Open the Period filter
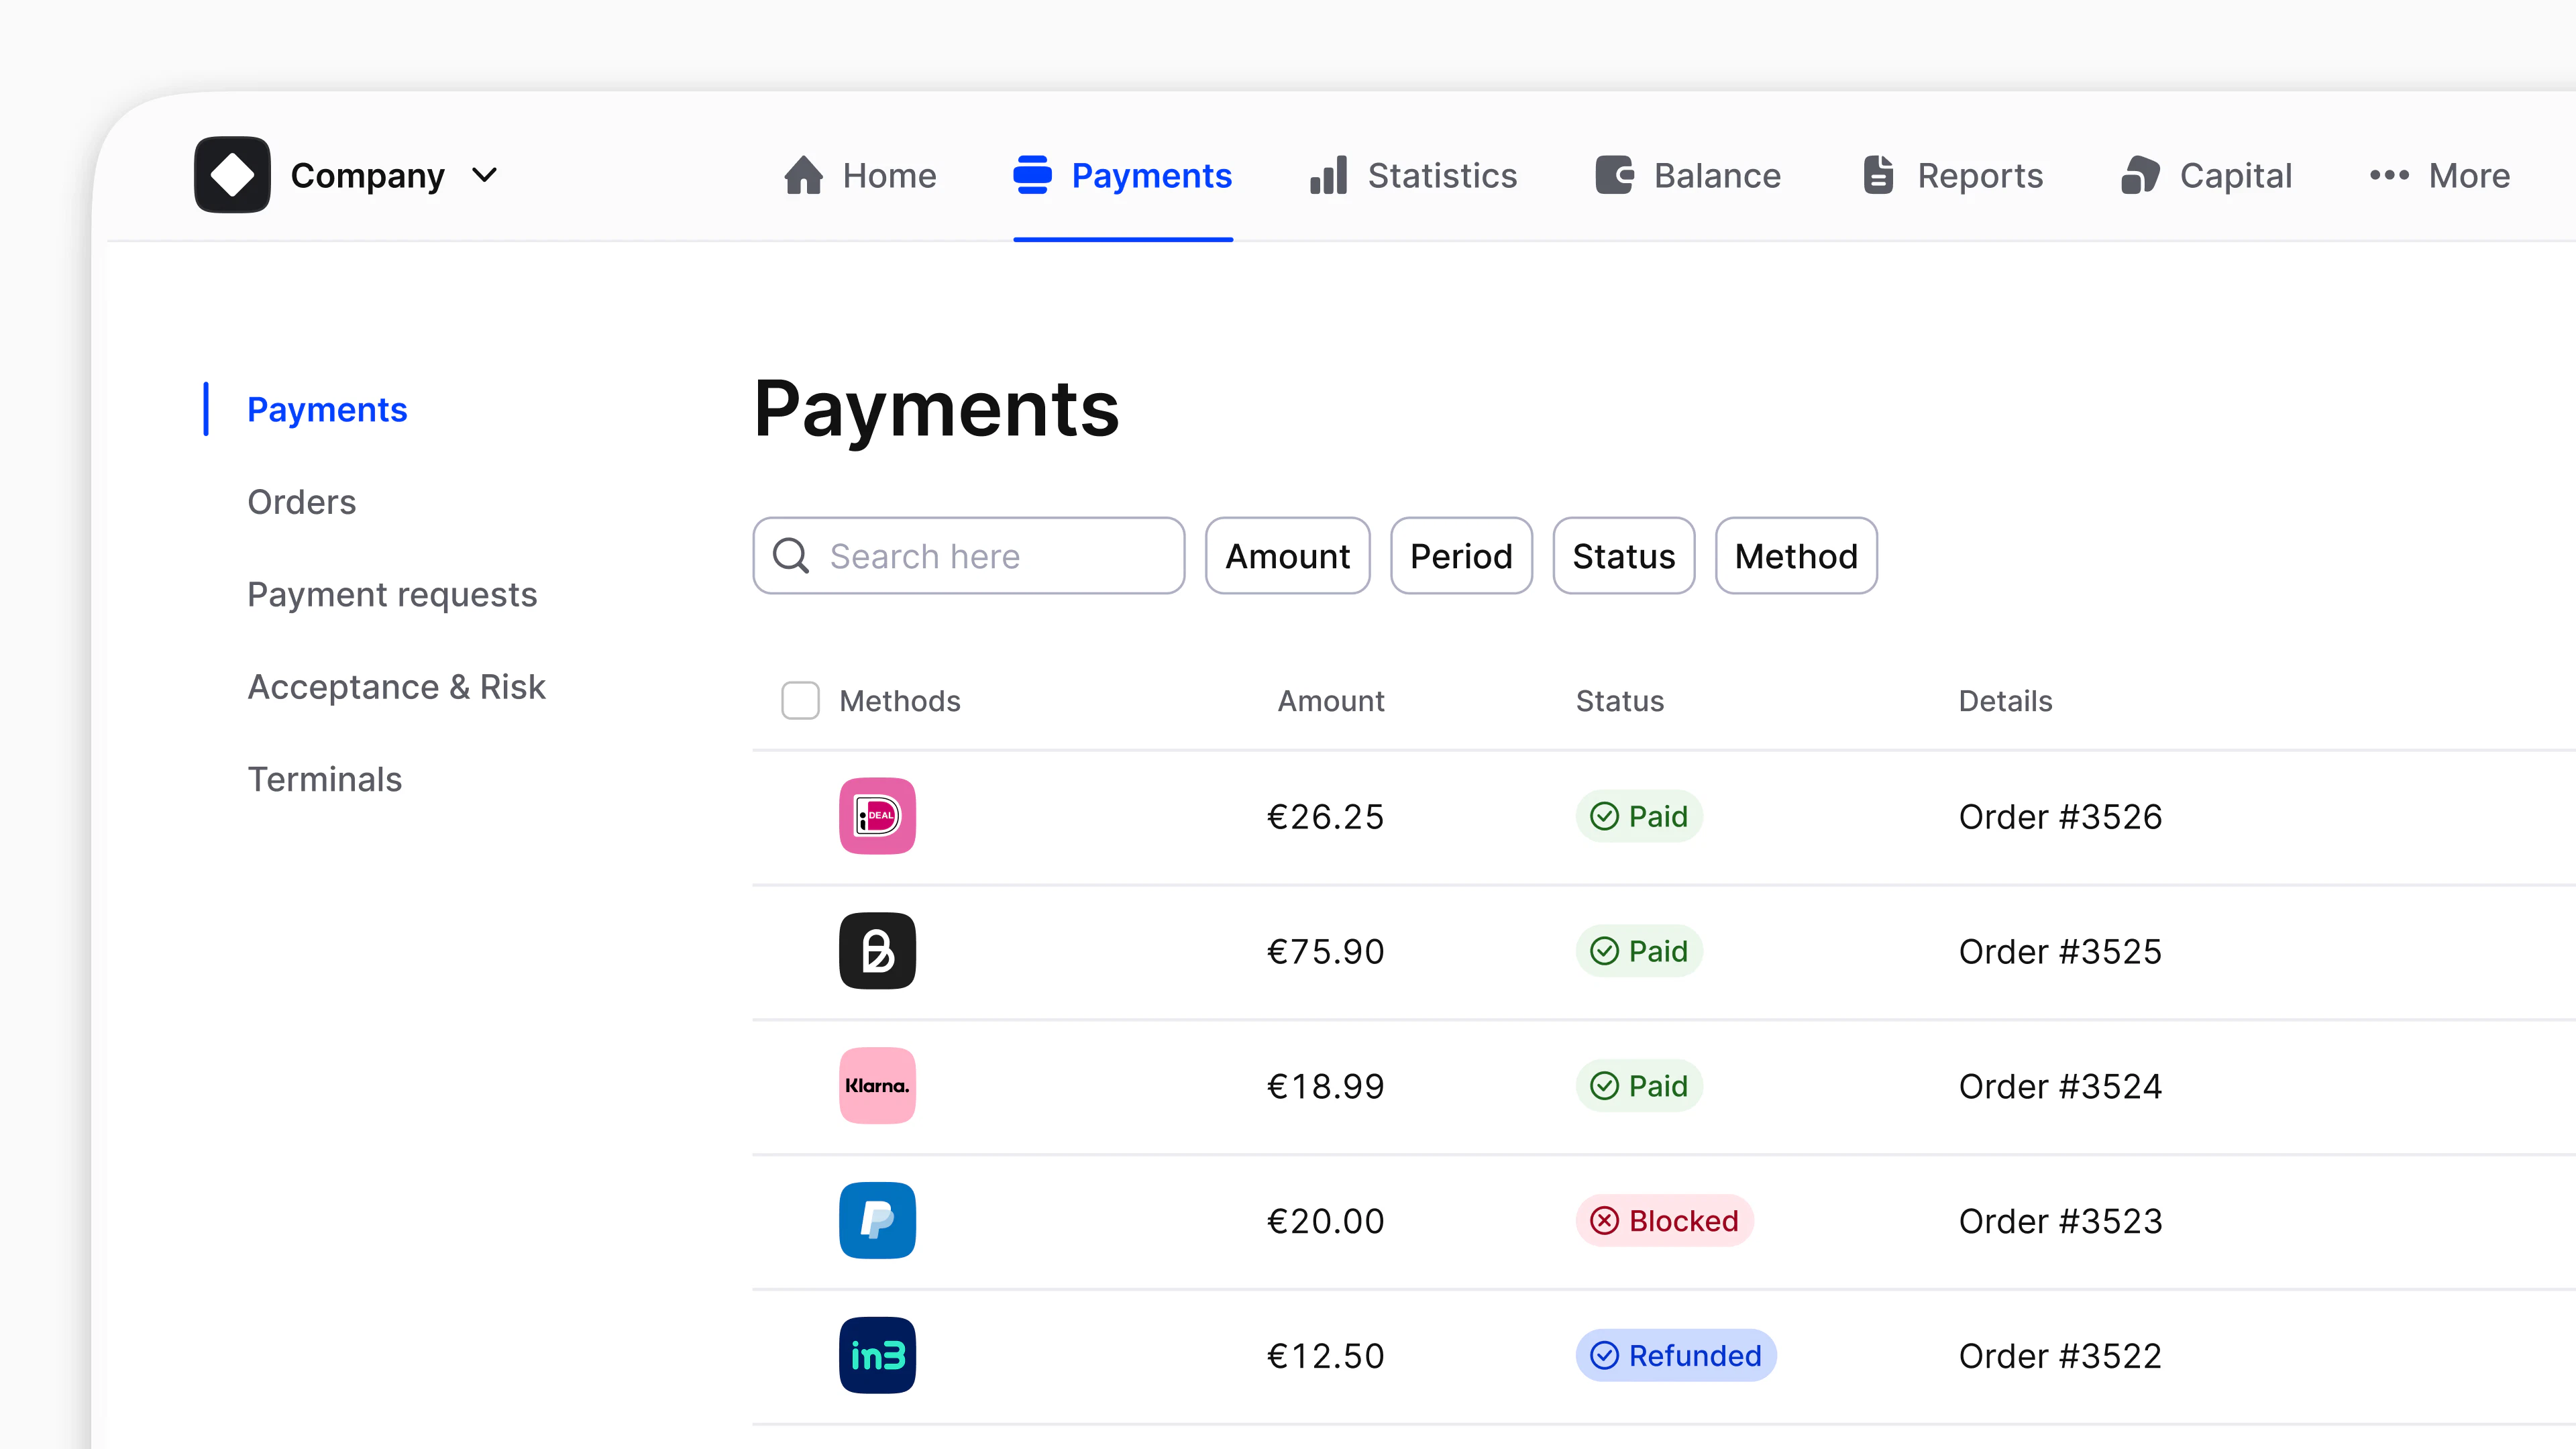The image size is (2576, 1449). 1461,556
